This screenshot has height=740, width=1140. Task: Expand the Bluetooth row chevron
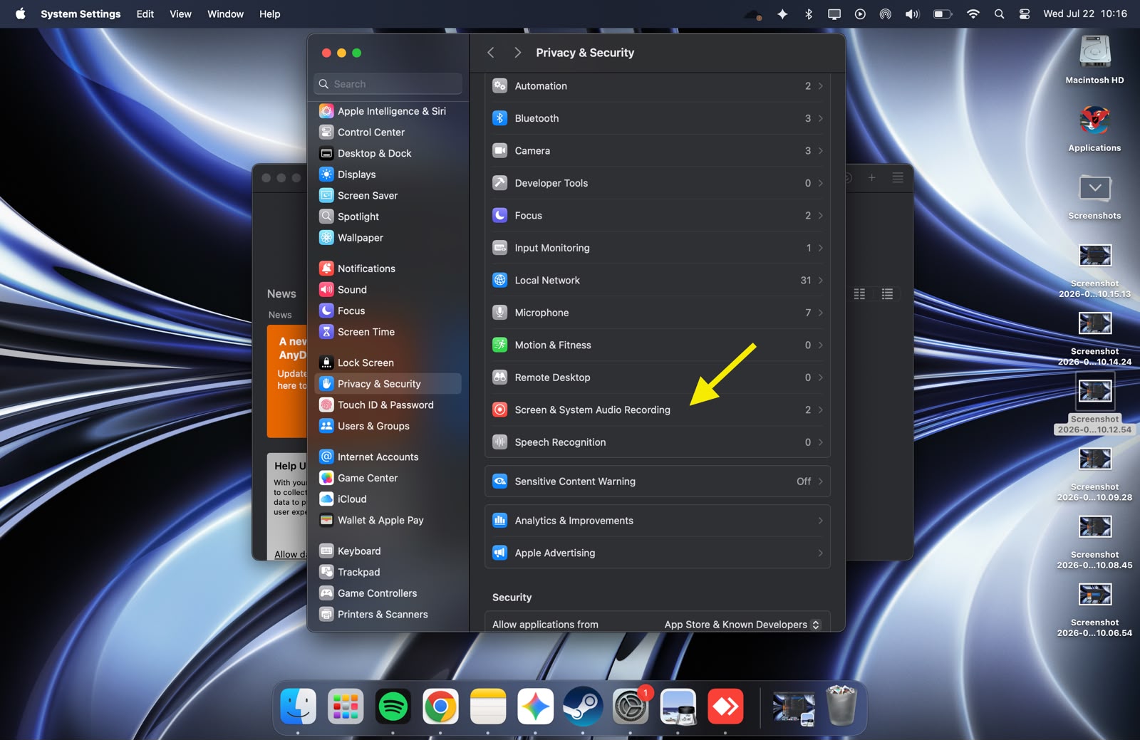pyautogui.click(x=821, y=119)
